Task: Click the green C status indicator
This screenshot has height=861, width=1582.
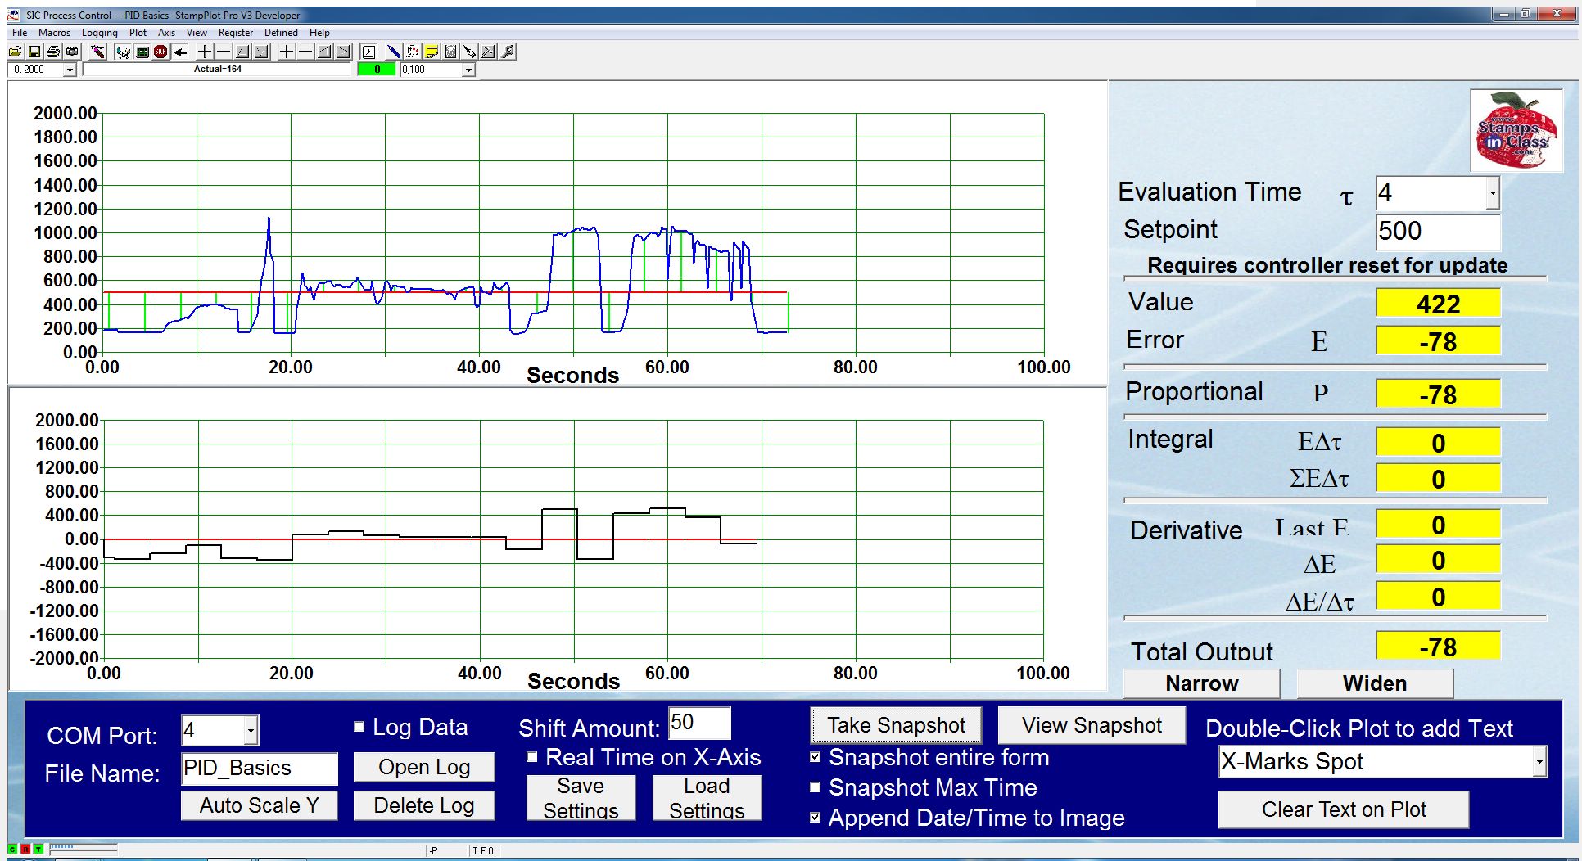Action: [x=12, y=850]
